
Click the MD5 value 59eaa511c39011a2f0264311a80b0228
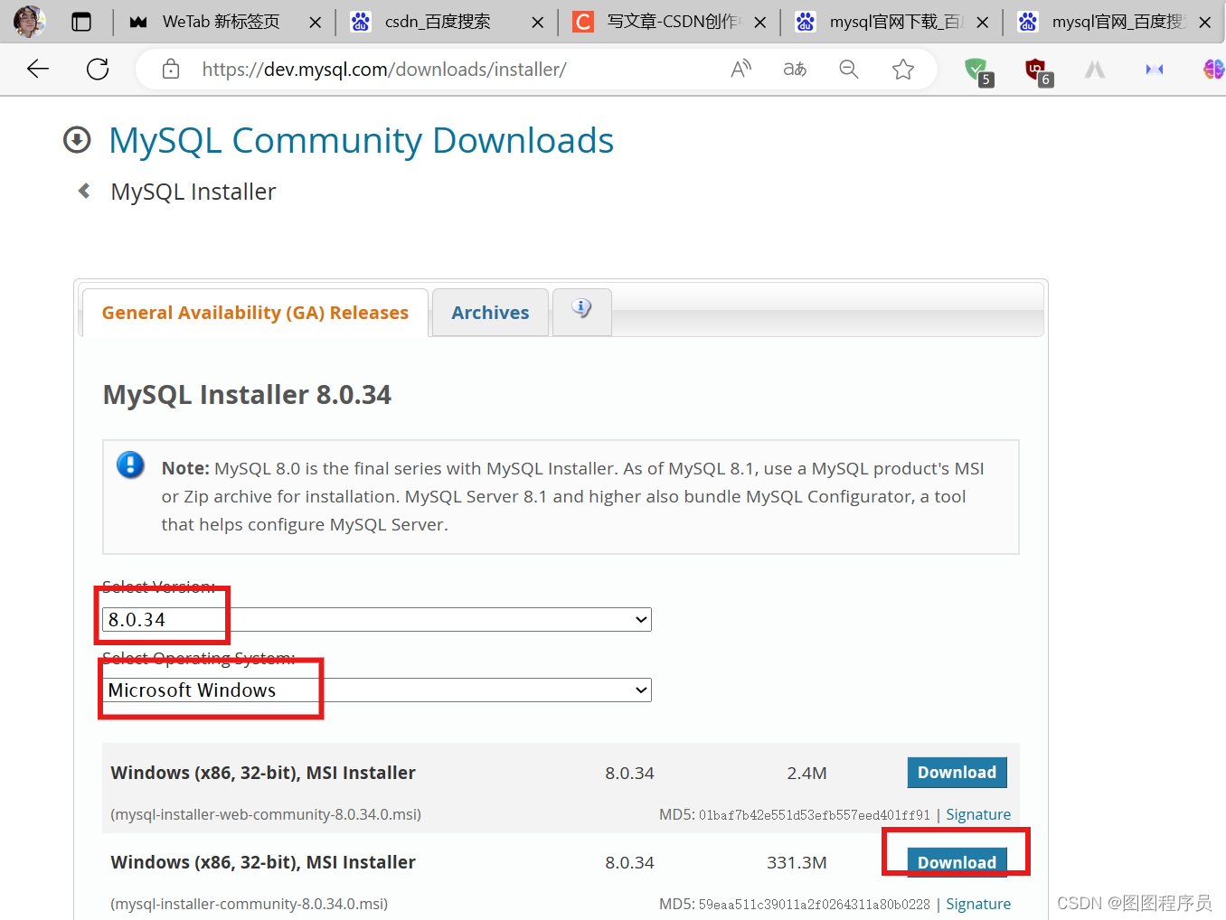click(814, 905)
